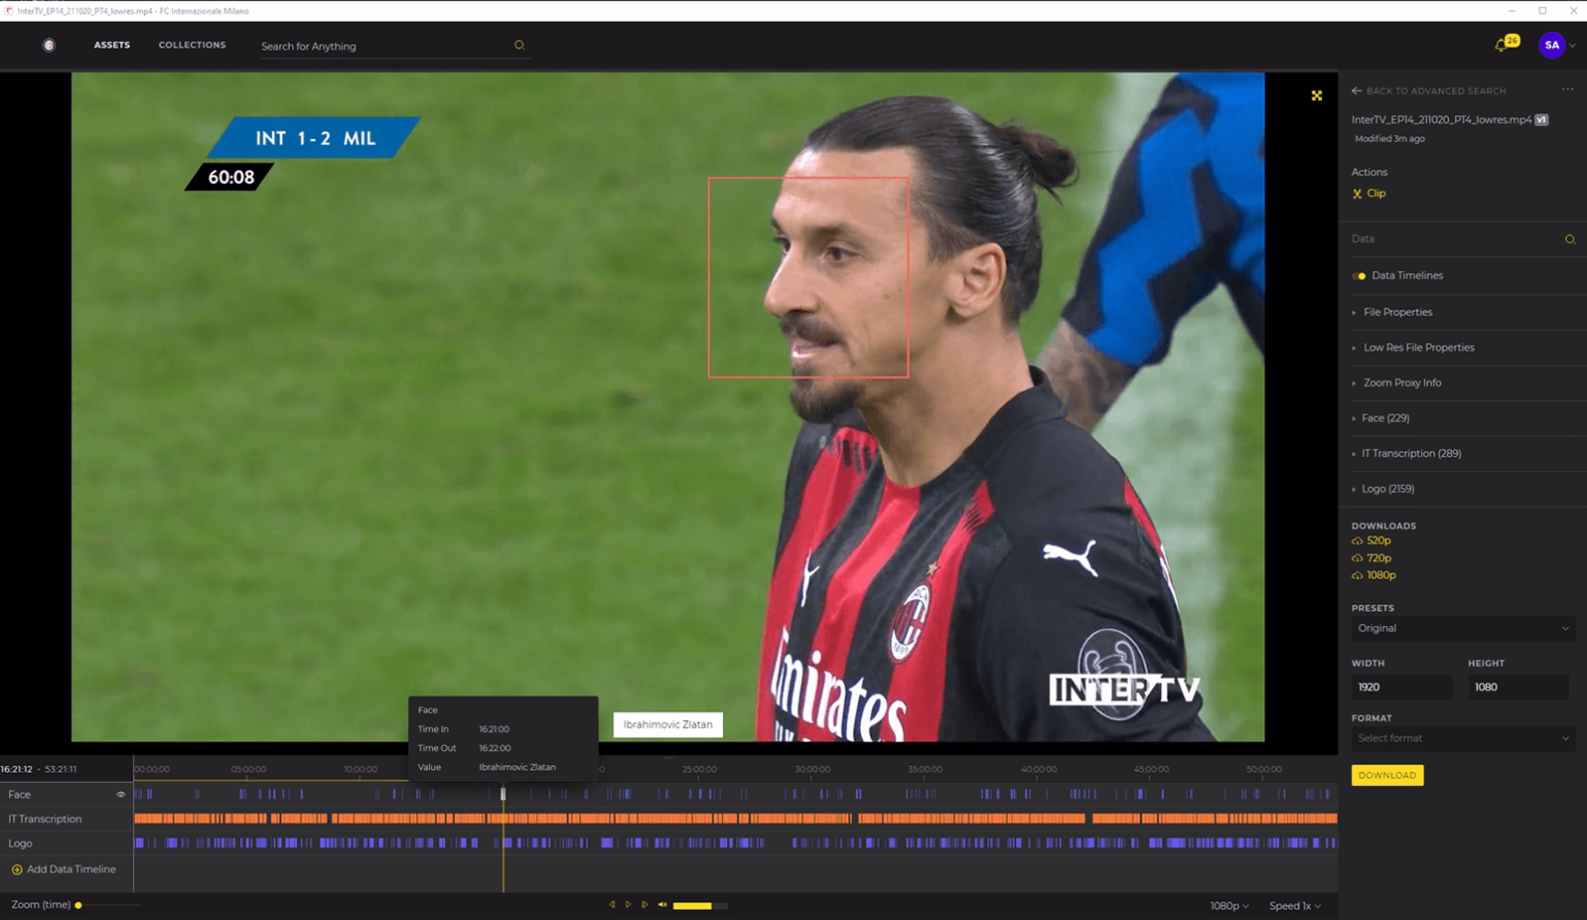Open the Collections tab
This screenshot has width=1587, height=920.
pos(193,45)
